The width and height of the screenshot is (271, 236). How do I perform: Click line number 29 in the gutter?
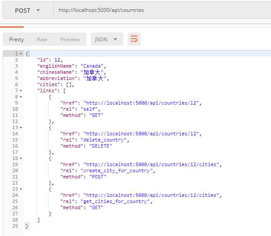coord(15,226)
